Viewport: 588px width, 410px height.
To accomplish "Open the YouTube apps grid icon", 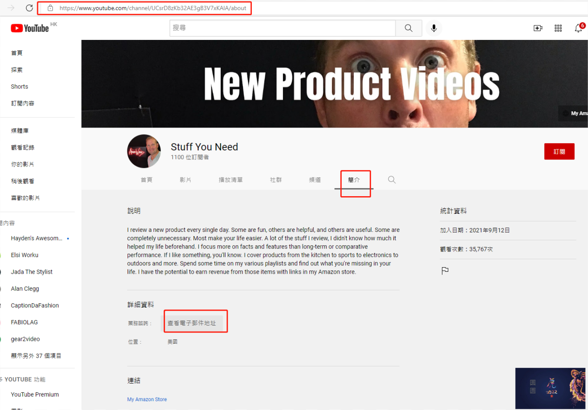I will point(558,28).
